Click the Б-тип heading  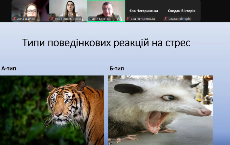coord(117,68)
